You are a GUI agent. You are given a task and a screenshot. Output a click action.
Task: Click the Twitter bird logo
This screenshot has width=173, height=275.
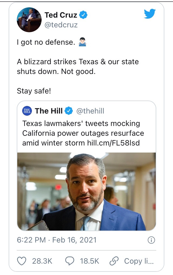point(150,14)
